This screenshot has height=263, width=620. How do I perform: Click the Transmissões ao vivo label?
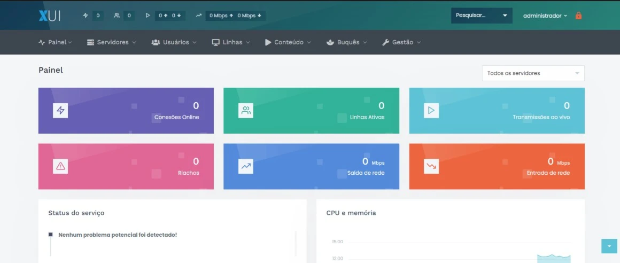click(541, 117)
